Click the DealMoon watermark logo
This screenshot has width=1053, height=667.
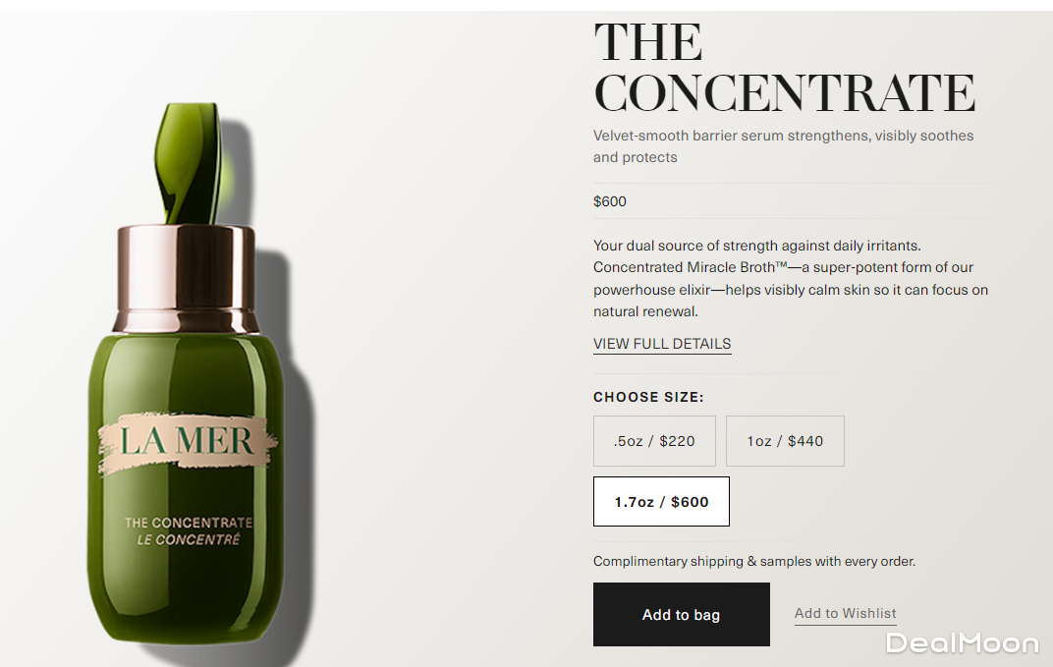(x=962, y=643)
